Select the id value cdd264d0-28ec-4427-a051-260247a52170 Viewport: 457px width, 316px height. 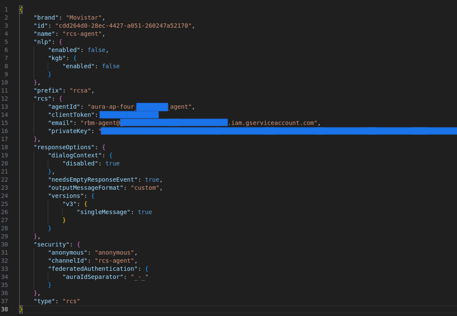point(123,26)
